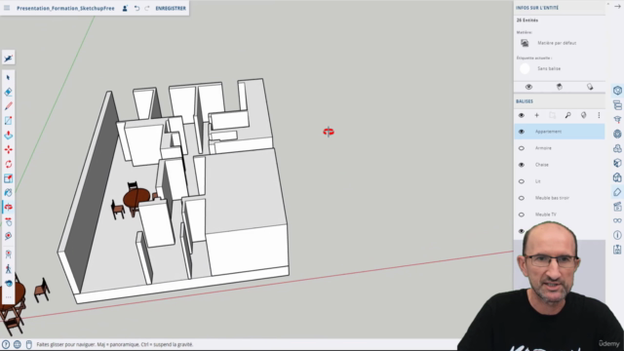Select the Look Around eye tool
Screen dimensions: 624x351
click(9, 283)
